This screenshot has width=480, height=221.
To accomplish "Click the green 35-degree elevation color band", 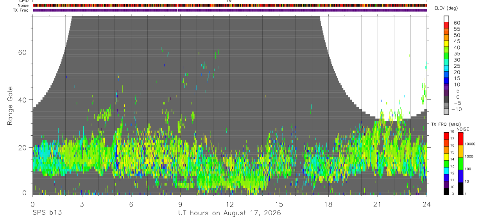I will pos(446,56).
